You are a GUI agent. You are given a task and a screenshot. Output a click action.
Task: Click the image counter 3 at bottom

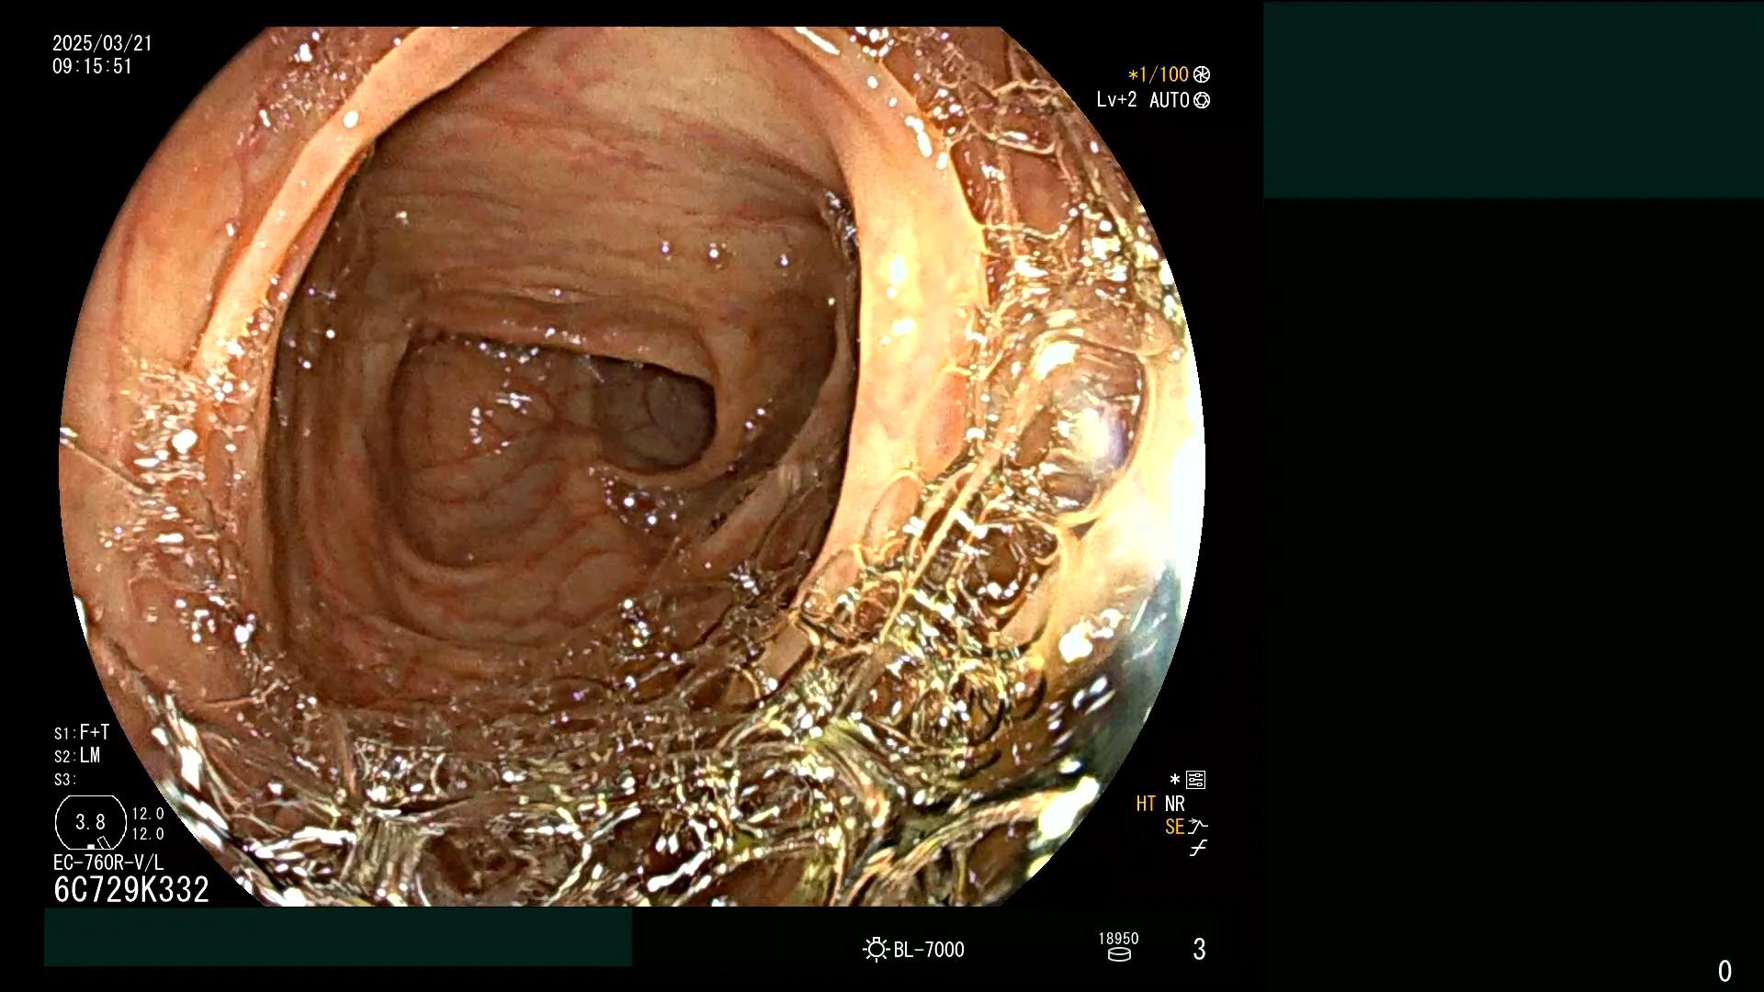(x=1199, y=949)
